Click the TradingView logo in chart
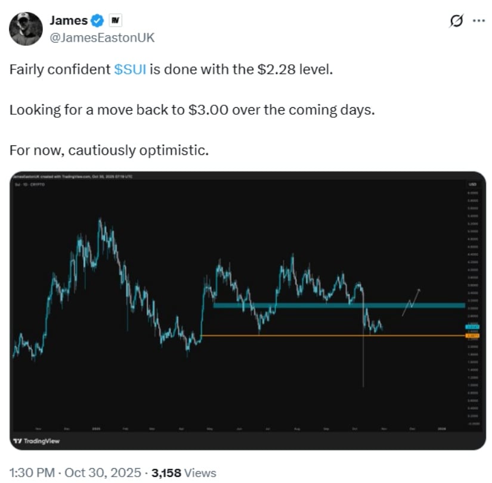 [37, 441]
